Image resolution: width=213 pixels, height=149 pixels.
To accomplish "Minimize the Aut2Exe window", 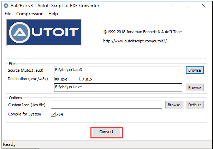I will (x=172, y=6).
